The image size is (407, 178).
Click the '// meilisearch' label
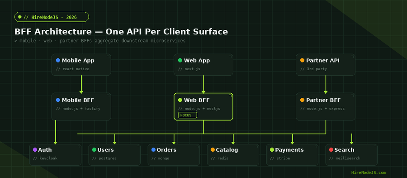tap(345, 158)
